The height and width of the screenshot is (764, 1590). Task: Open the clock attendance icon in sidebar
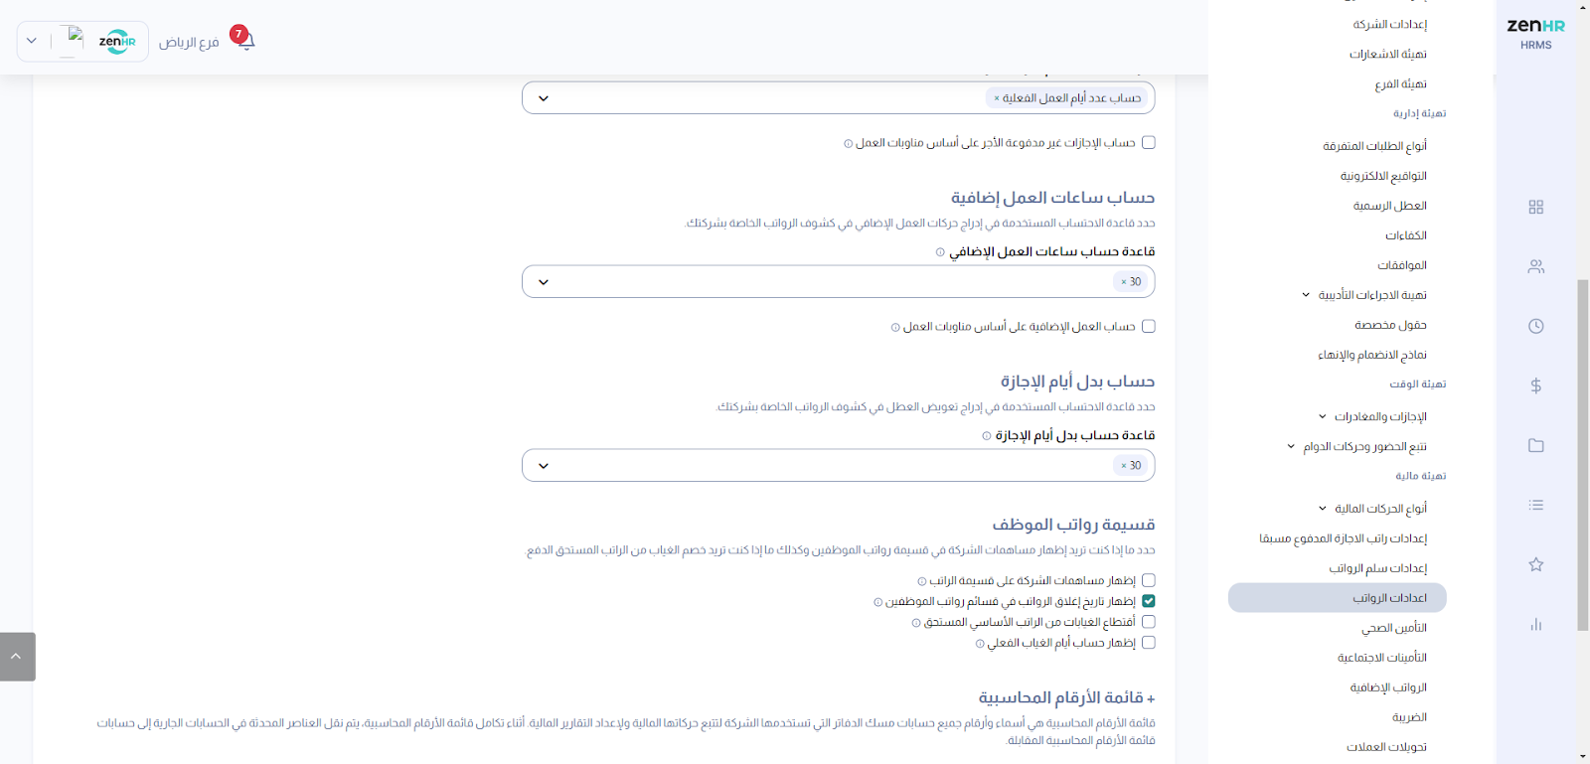coord(1535,326)
